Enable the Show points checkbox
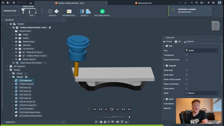The width and height of the screenshot is (224, 126). [187, 89]
